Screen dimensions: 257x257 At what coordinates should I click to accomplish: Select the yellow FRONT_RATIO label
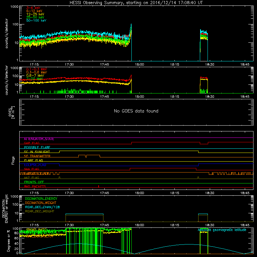point(37,229)
